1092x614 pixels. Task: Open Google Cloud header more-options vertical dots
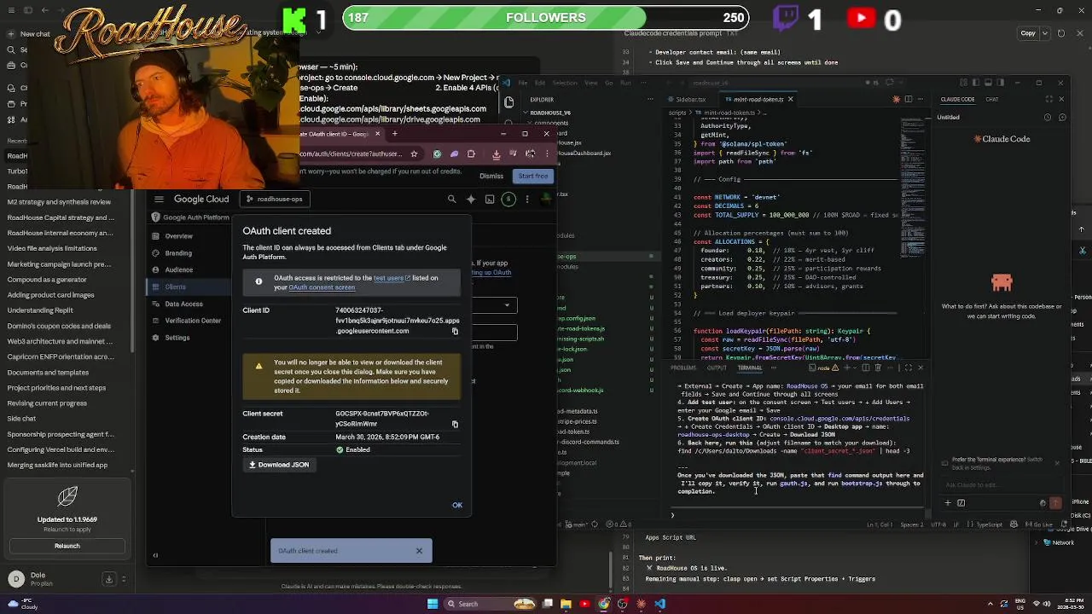tap(527, 199)
